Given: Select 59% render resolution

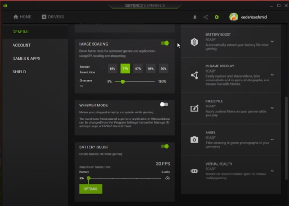Looking at the screenshot, I should click(151, 69).
